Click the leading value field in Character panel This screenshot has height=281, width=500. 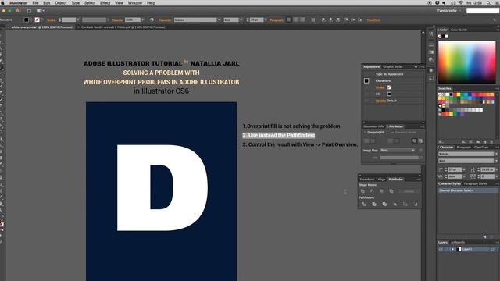tap(487, 169)
